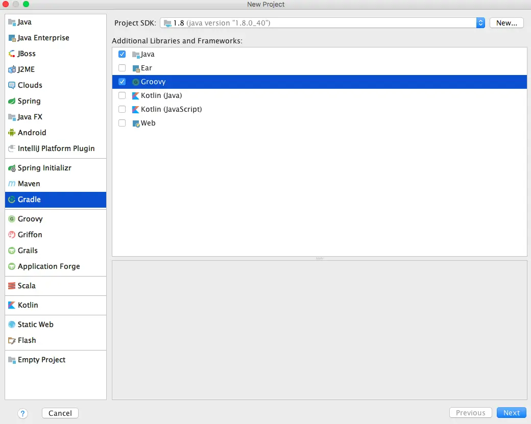This screenshot has height=424, width=531.
Task: Select the Kotlin icon in left sidebar
Action: (12, 305)
